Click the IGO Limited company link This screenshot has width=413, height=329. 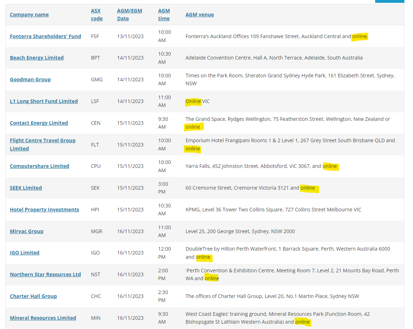[25, 253]
